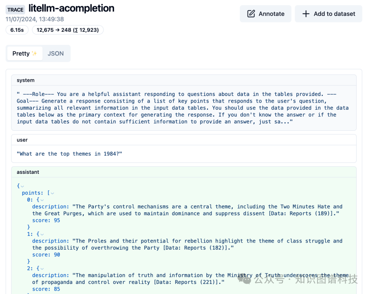Collapse point 2 object chevron
Viewport: 370px width, 294px height.
(42, 268)
